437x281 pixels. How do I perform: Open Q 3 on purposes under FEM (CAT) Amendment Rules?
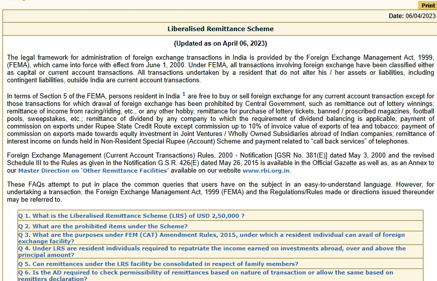[211, 238]
